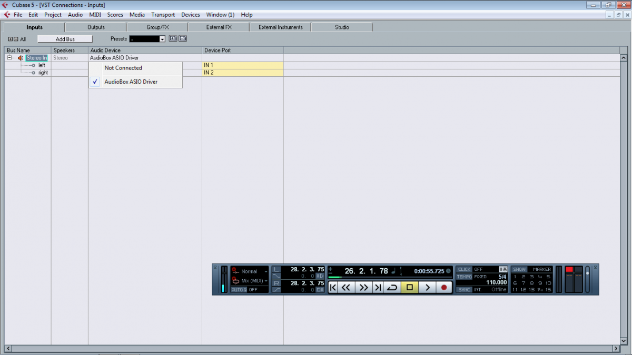Screen dimensions: 632x355
Task: Click the Rewind transport button
Action: pyautogui.click(x=346, y=288)
